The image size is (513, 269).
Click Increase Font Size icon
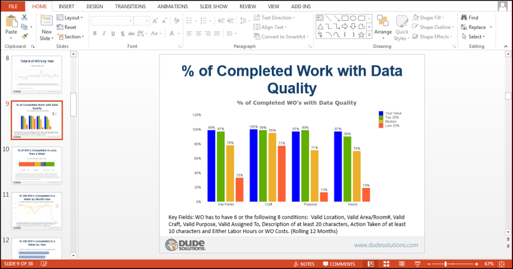(155, 21)
